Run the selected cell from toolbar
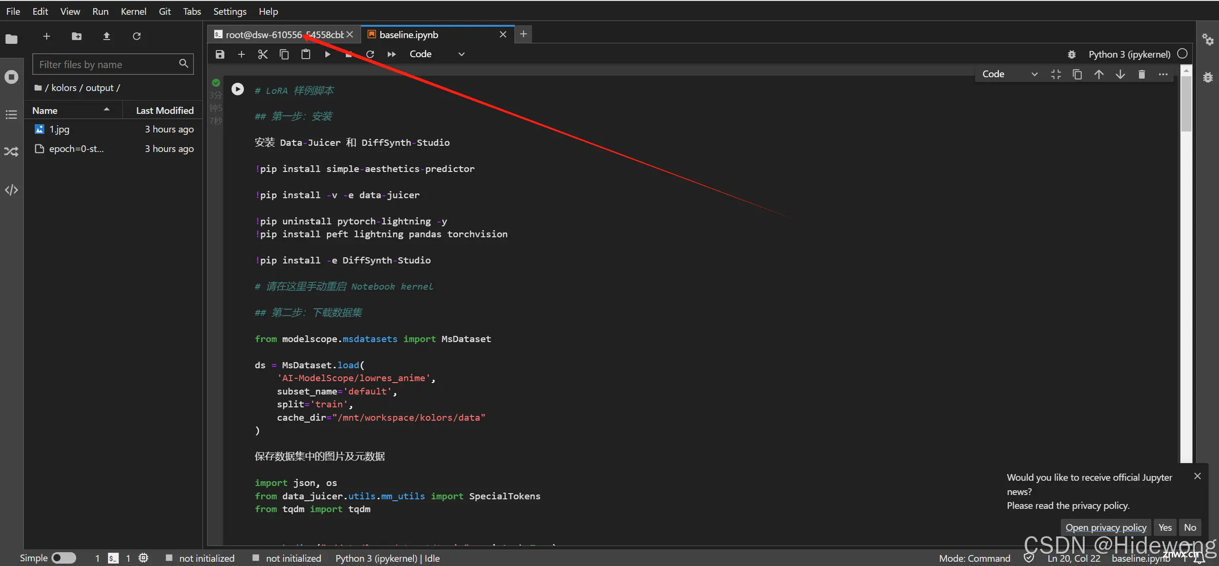The width and height of the screenshot is (1219, 566). tap(327, 54)
